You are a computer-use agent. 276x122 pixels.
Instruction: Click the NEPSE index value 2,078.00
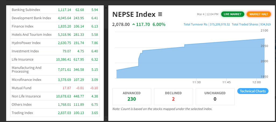[121, 24]
